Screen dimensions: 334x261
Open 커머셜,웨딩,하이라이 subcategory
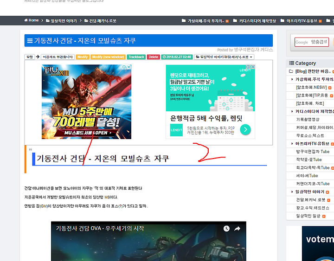315,127
